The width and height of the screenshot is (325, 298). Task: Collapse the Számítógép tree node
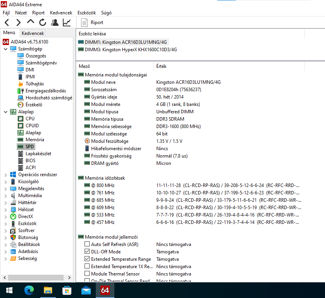coord(5,49)
